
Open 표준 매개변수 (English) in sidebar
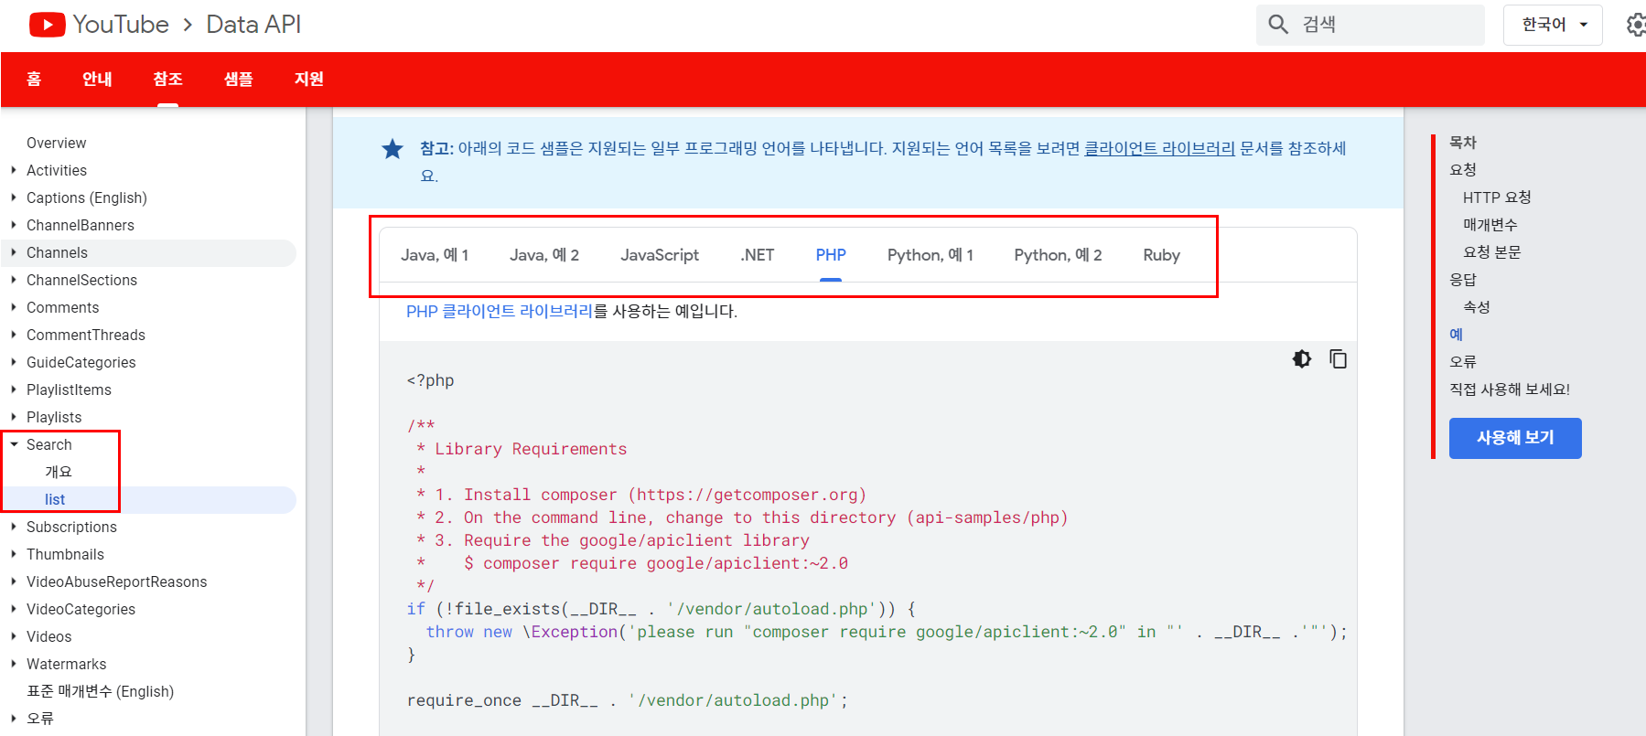(100, 691)
